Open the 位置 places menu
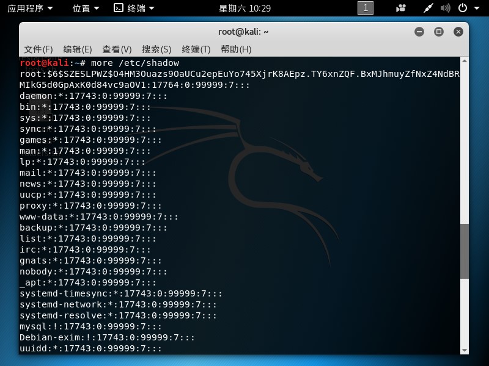 tap(86, 9)
